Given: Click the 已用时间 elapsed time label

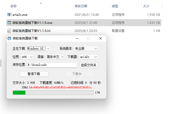Looking at the screenshot, I should [86, 83].
